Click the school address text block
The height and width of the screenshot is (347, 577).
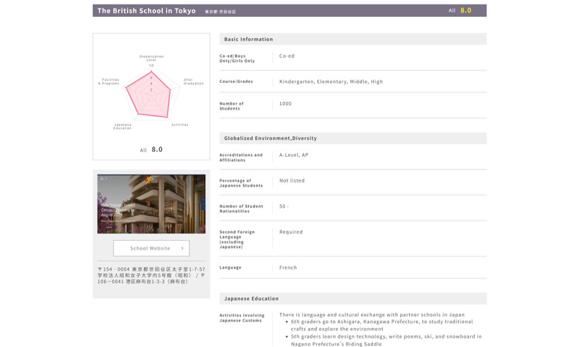point(151,275)
